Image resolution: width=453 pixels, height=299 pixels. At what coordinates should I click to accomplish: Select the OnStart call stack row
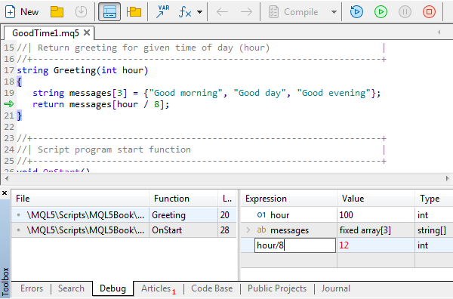coord(124,230)
